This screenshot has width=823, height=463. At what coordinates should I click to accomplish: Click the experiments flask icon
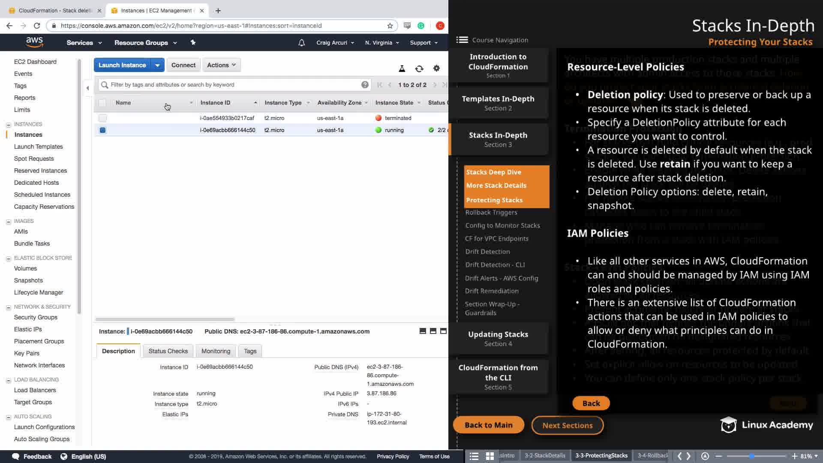click(x=402, y=69)
